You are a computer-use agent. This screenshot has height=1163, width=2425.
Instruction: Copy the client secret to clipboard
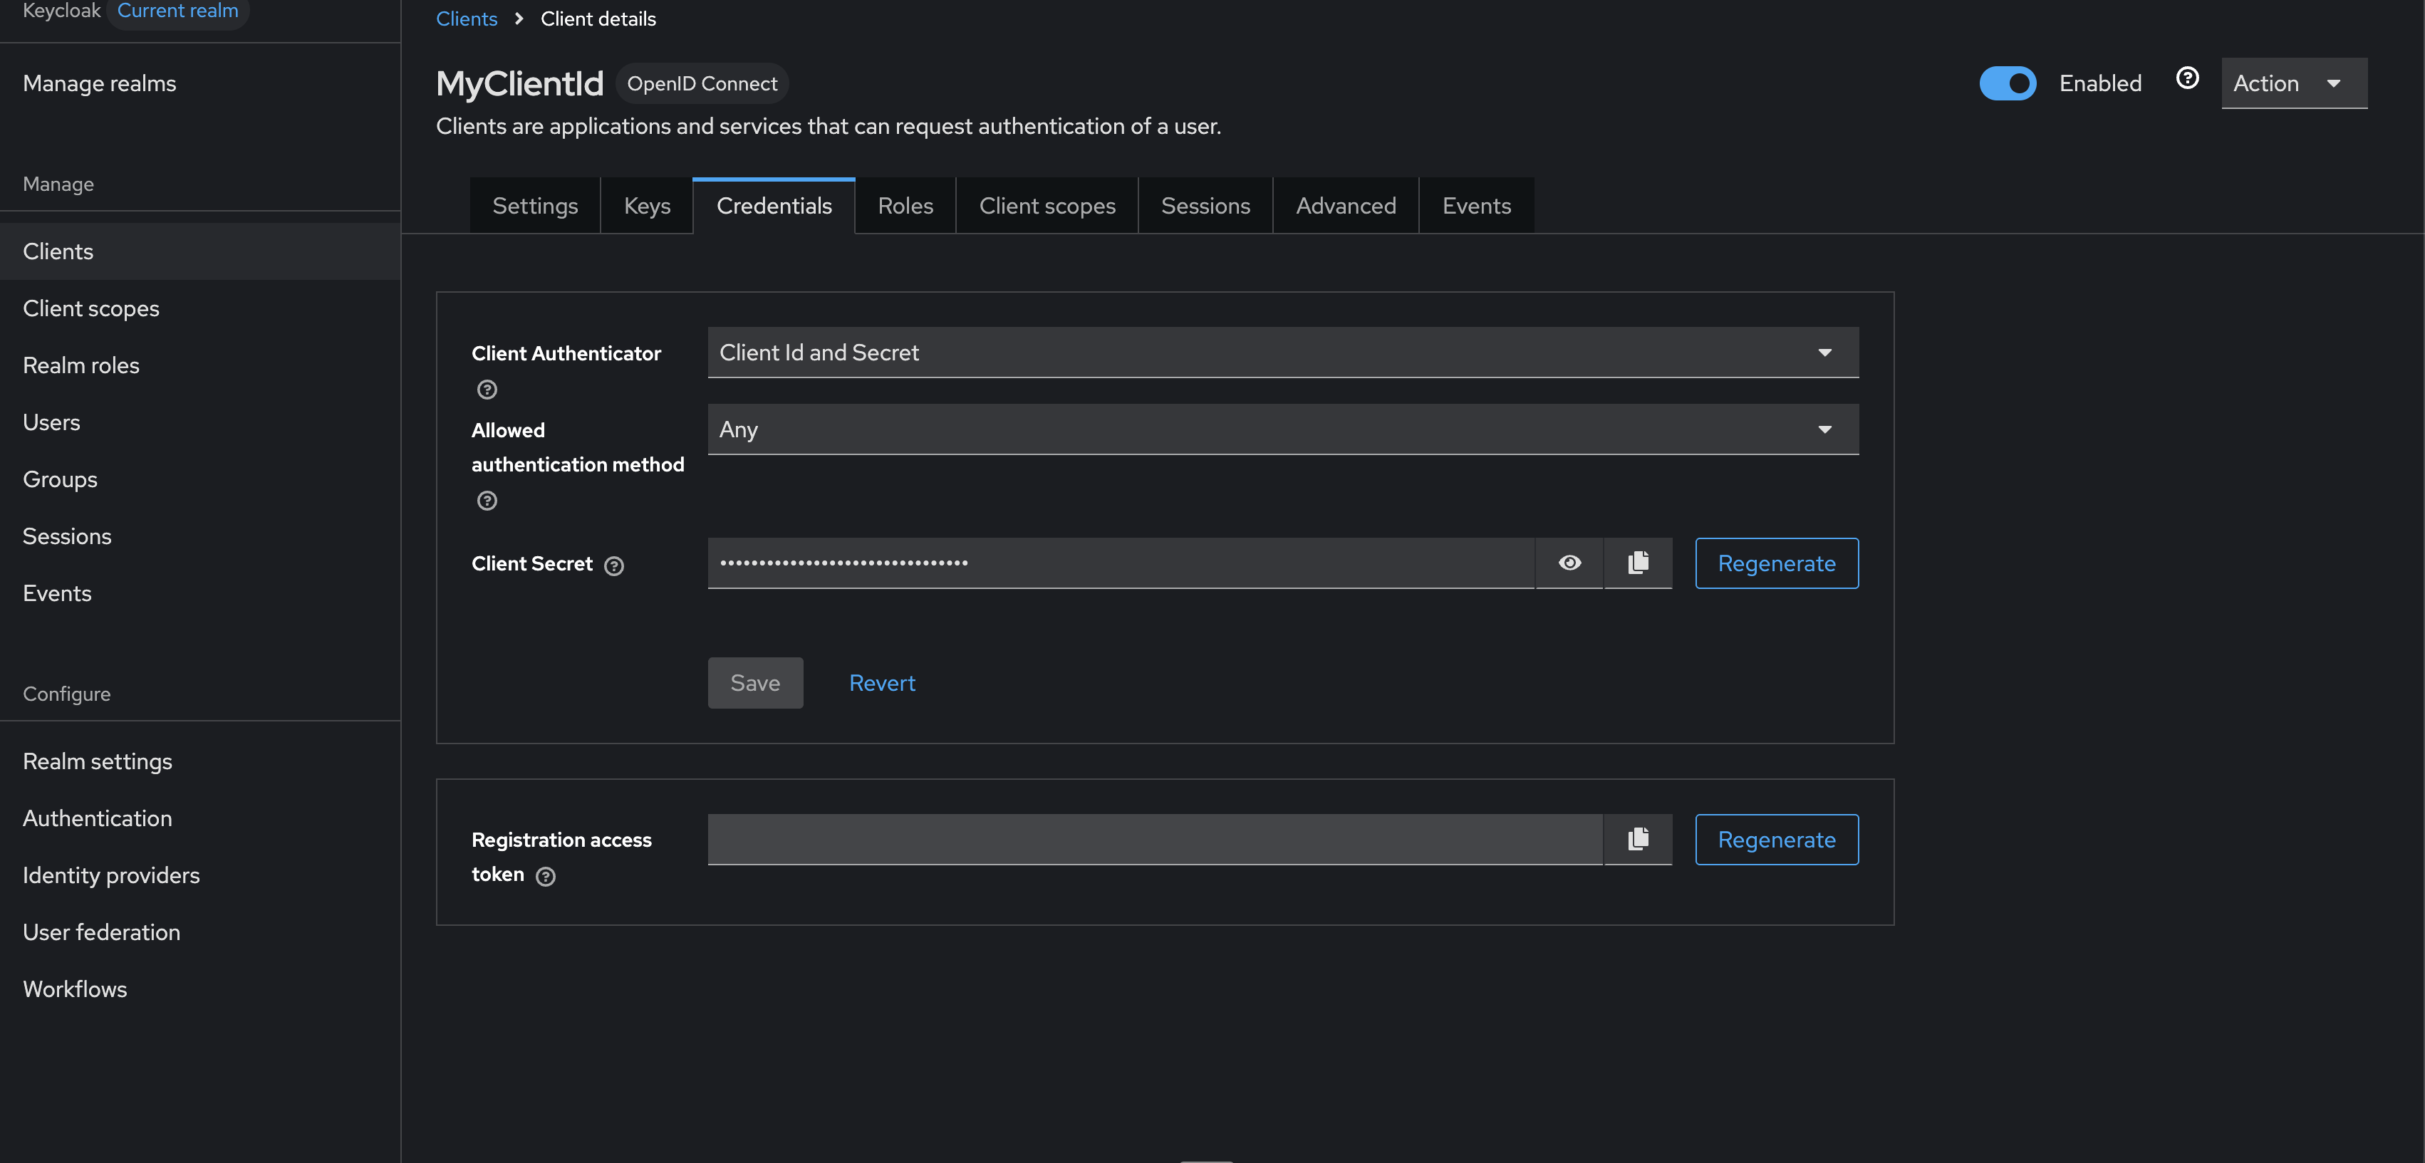pyautogui.click(x=1638, y=563)
